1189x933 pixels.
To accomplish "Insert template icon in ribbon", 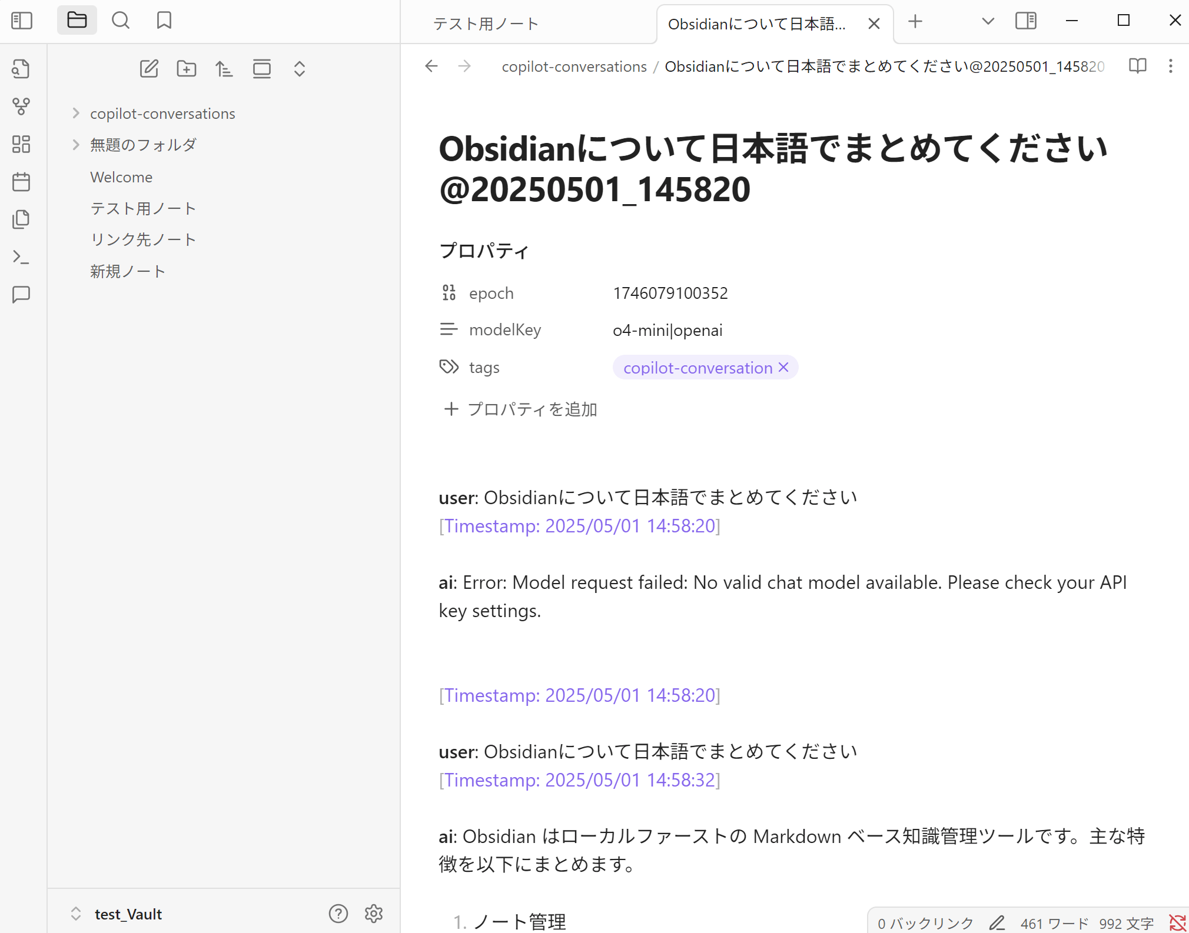I will (x=21, y=219).
